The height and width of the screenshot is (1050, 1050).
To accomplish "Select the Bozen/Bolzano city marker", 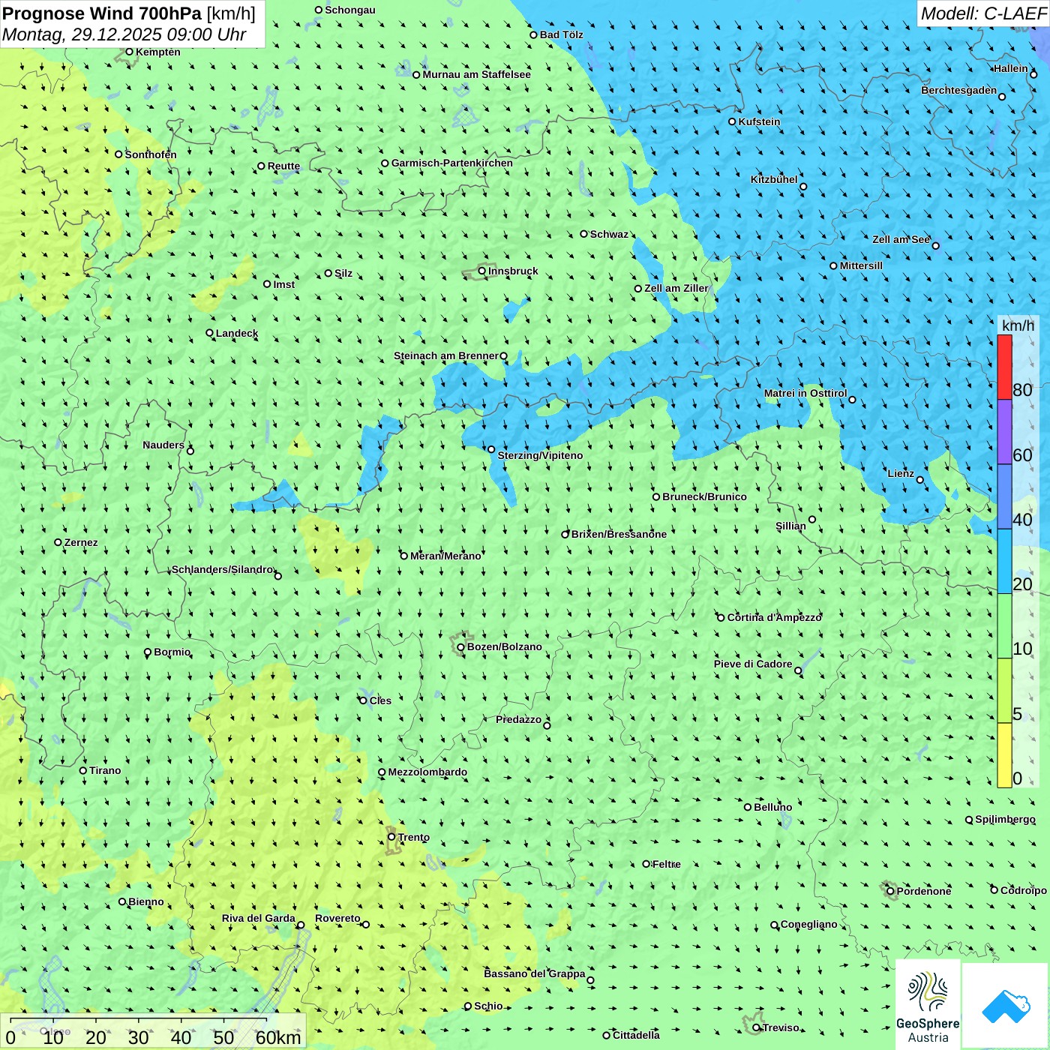I will point(460,647).
